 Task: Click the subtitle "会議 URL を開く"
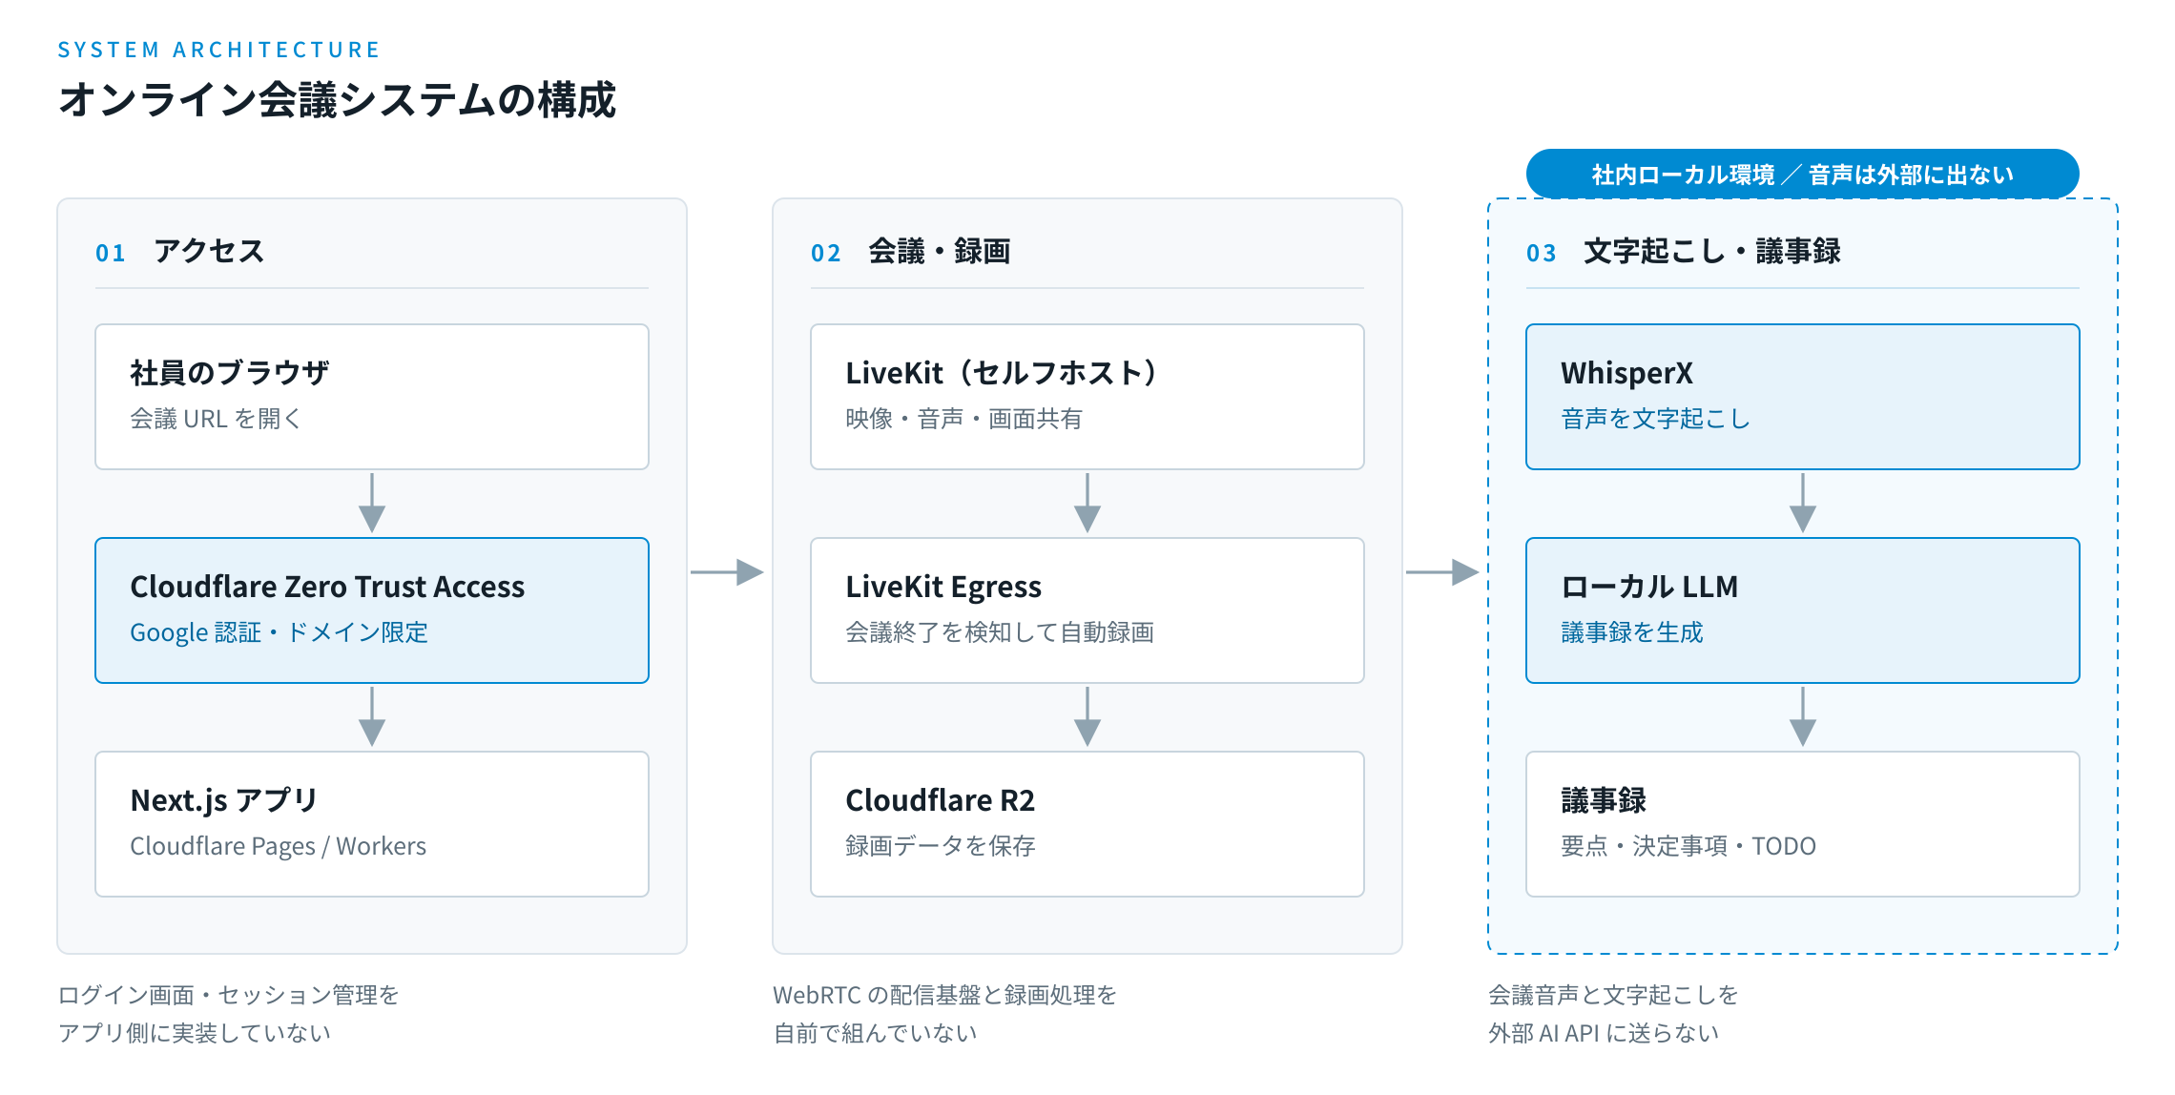[x=216, y=419]
